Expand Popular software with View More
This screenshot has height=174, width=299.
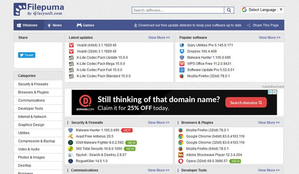point(269,38)
